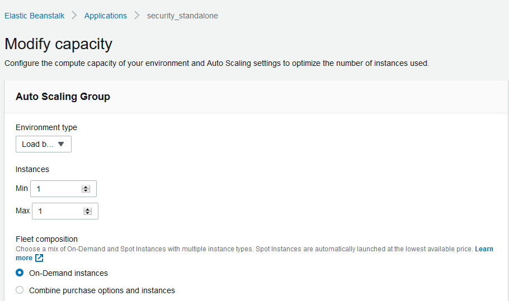Viewport: 509px width, 301px height.
Task: Select the On-Demand instances radio button
Action: tap(20, 273)
